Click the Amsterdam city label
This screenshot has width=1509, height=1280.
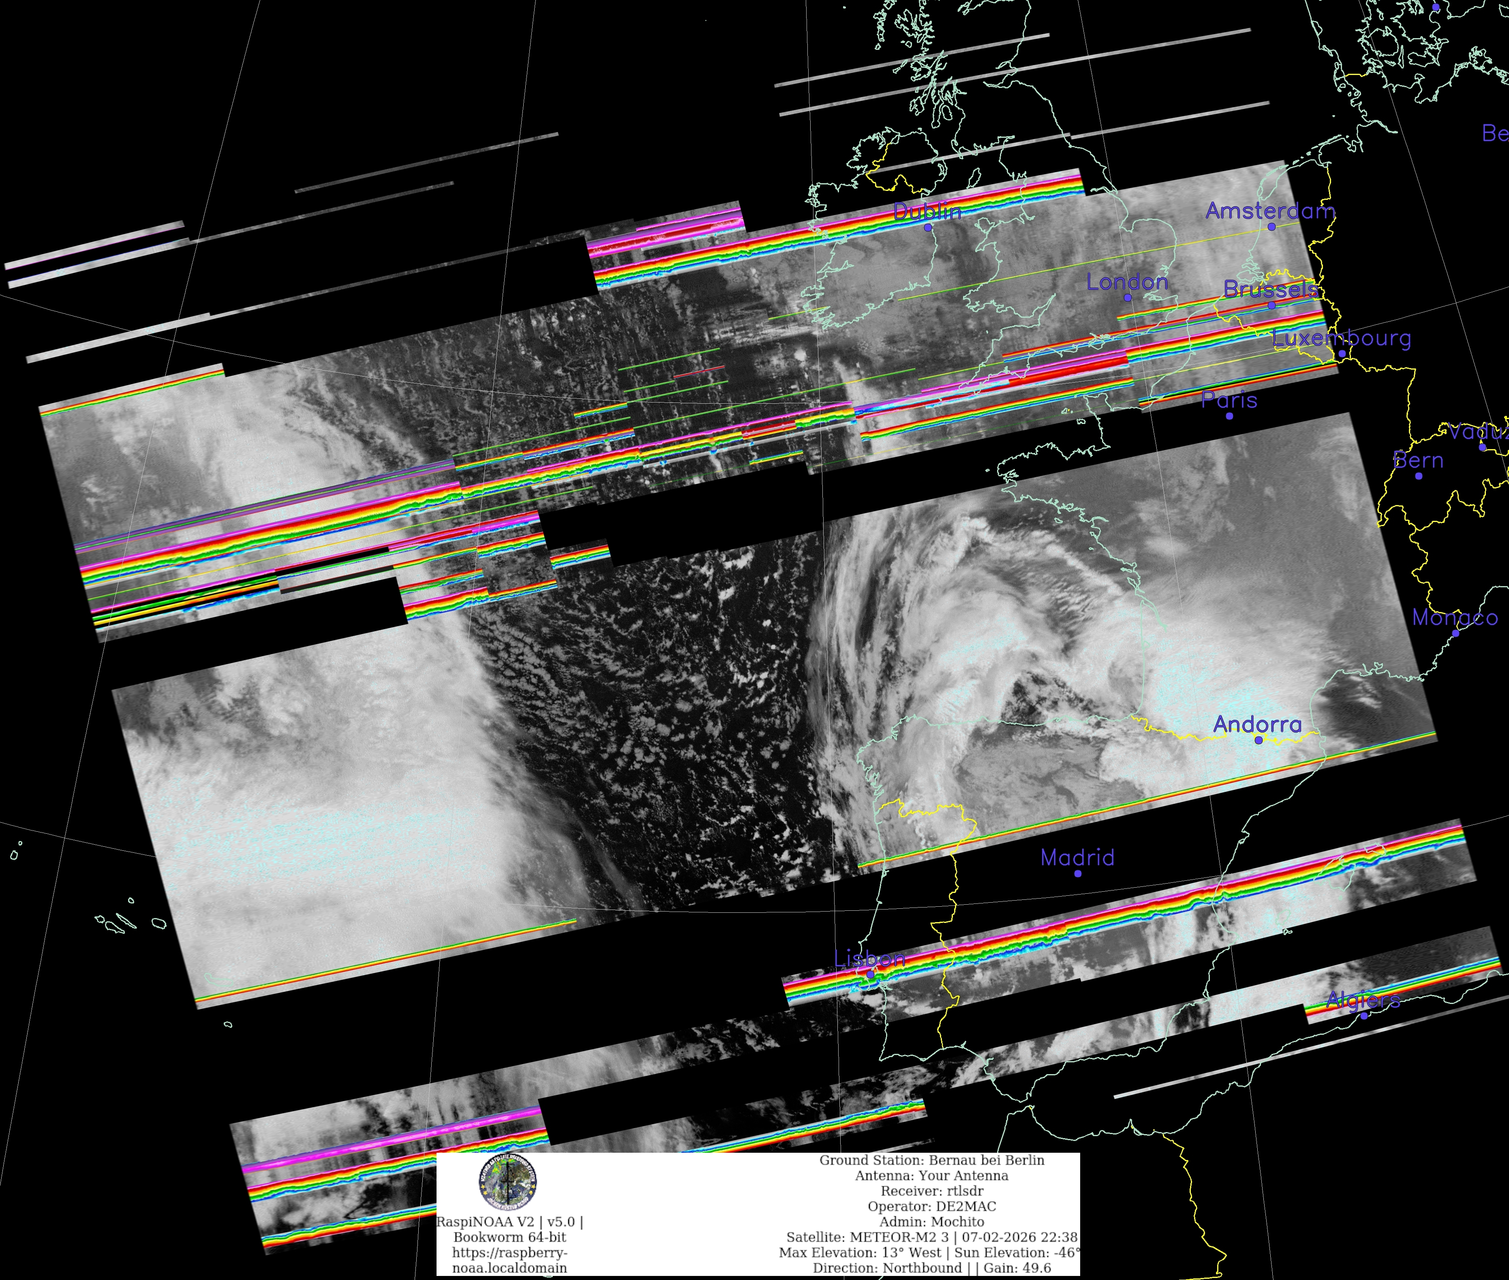click(x=1269, y=211)
